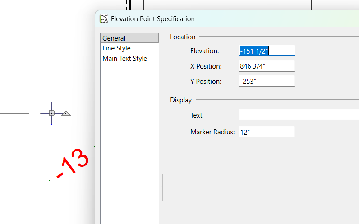Click the red -13 elevation label
The width and height of the screenshot is (359, 224).
(x=72, y=163)
